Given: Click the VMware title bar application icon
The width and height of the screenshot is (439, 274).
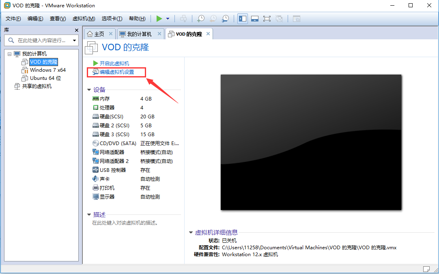Looking at the screenshot, I should coord(7,5).
